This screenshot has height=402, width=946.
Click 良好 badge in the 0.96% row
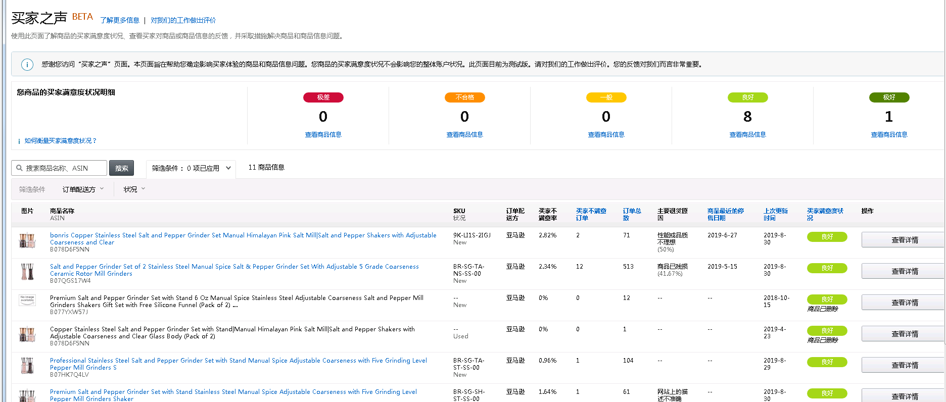827,362
